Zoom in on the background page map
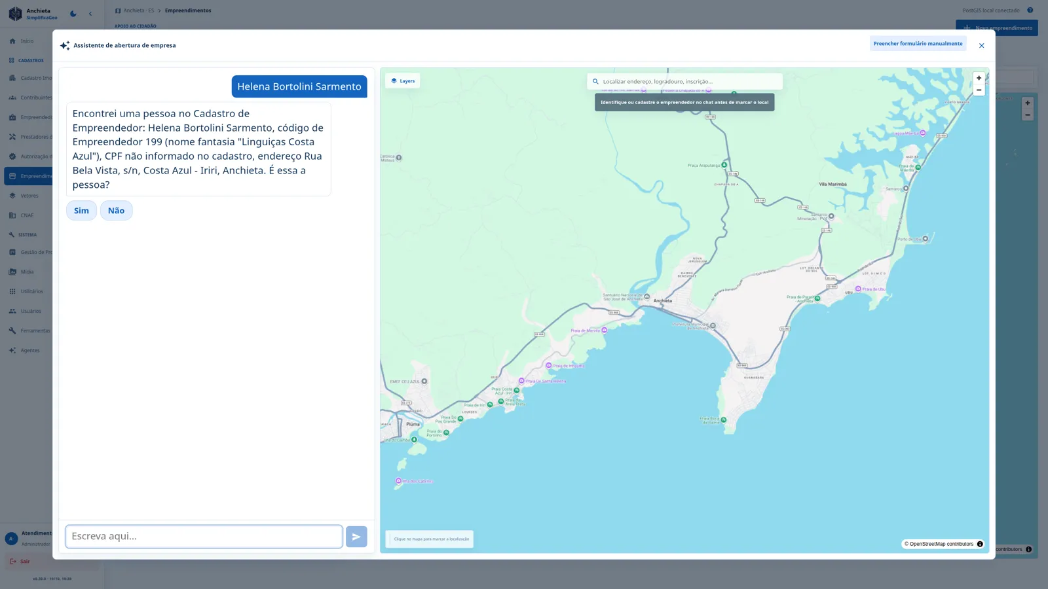This screenshot has width=1048, height=589. point(1028,103)
